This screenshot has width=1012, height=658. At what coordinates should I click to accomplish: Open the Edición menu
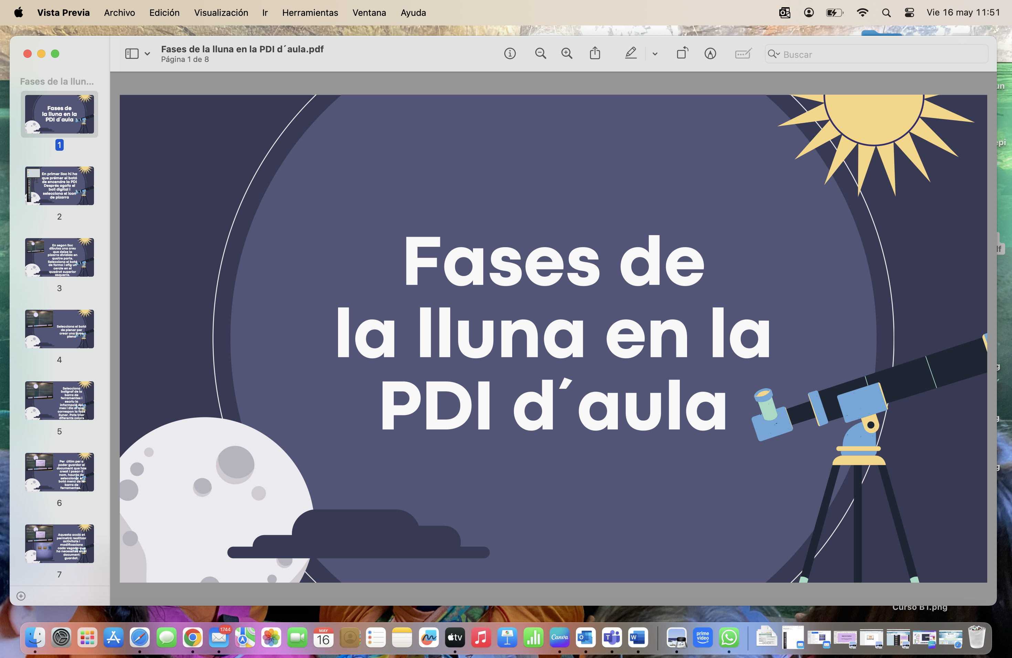165,13
